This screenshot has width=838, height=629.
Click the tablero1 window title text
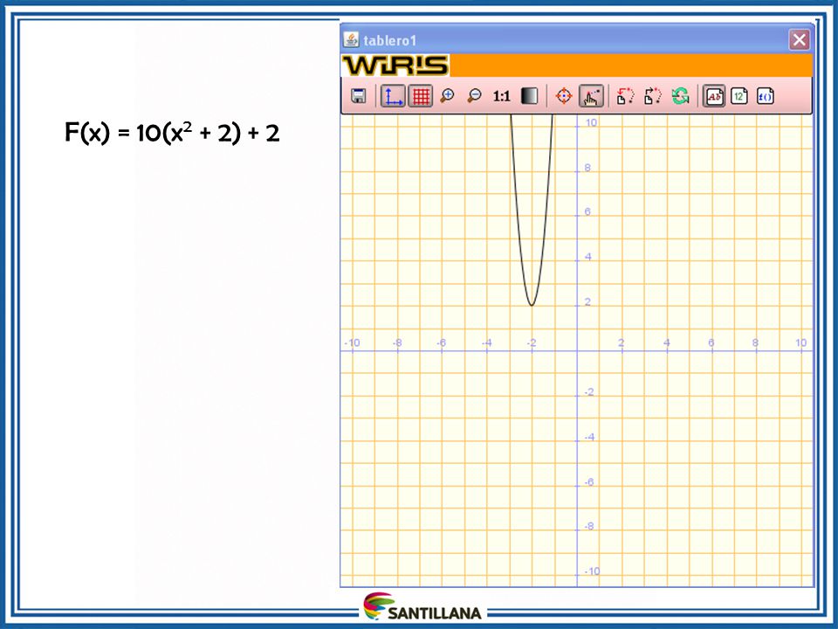click(389, 40)
